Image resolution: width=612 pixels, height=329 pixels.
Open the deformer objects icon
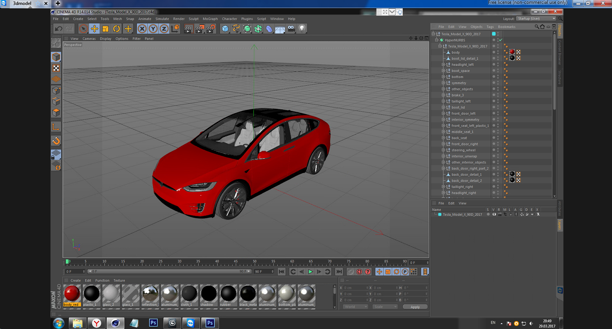(x=269, y=29)
